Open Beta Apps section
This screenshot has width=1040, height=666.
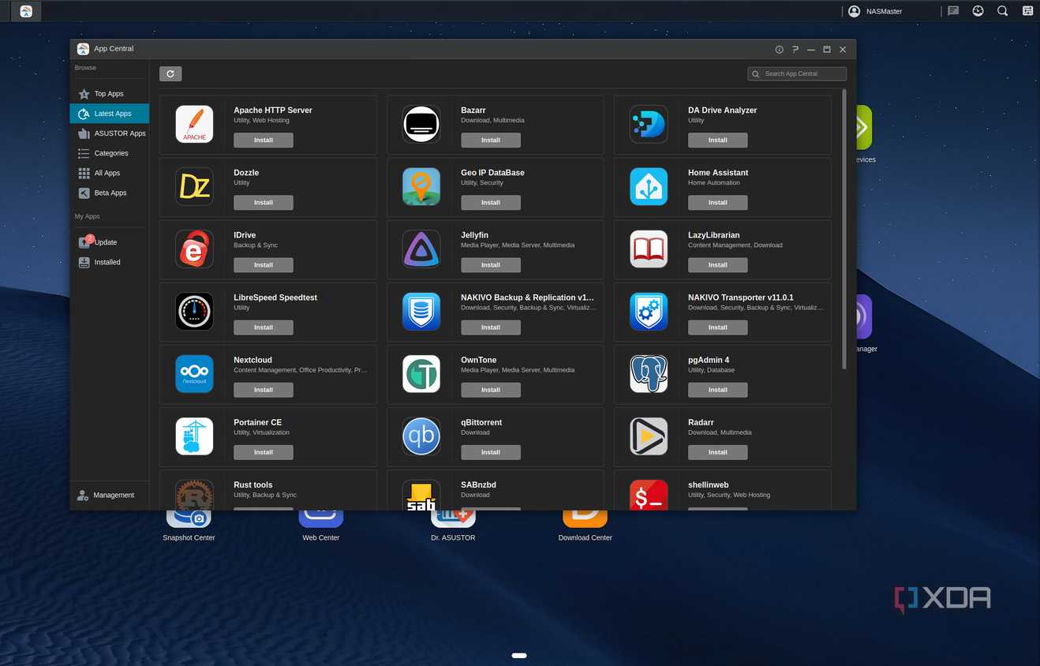tap(109, 193)
